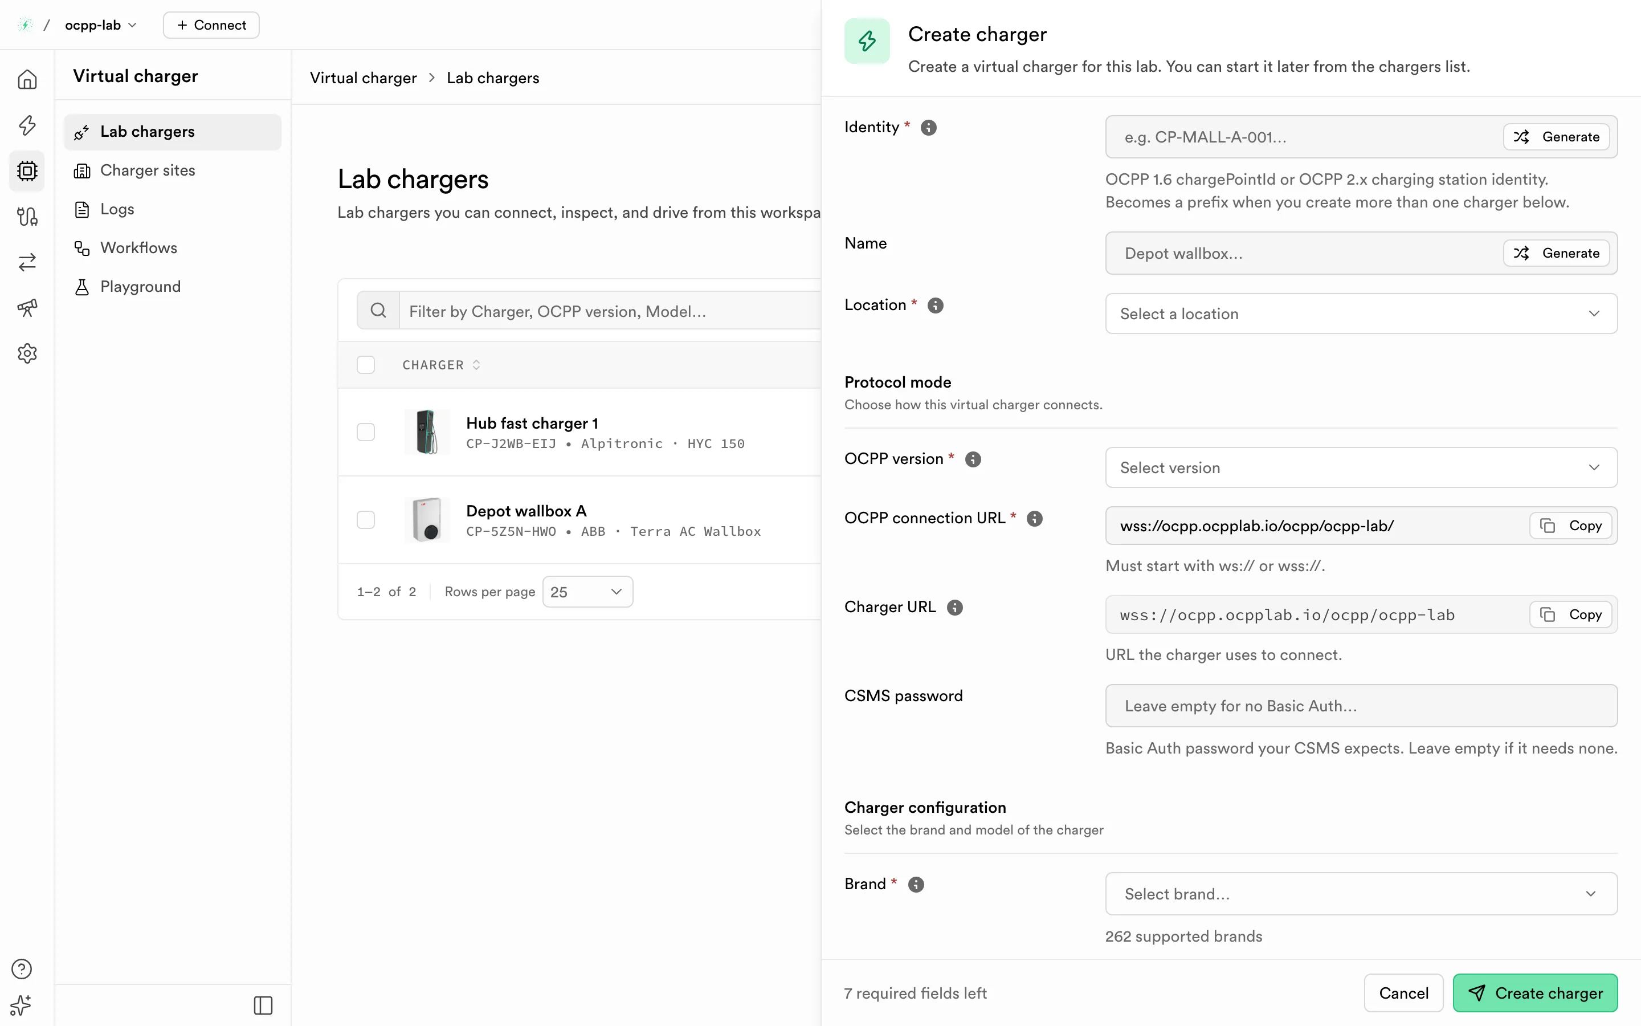1641x1026 pixels.
Task: Copy the Charger URL
Action: coord(1570,615)
